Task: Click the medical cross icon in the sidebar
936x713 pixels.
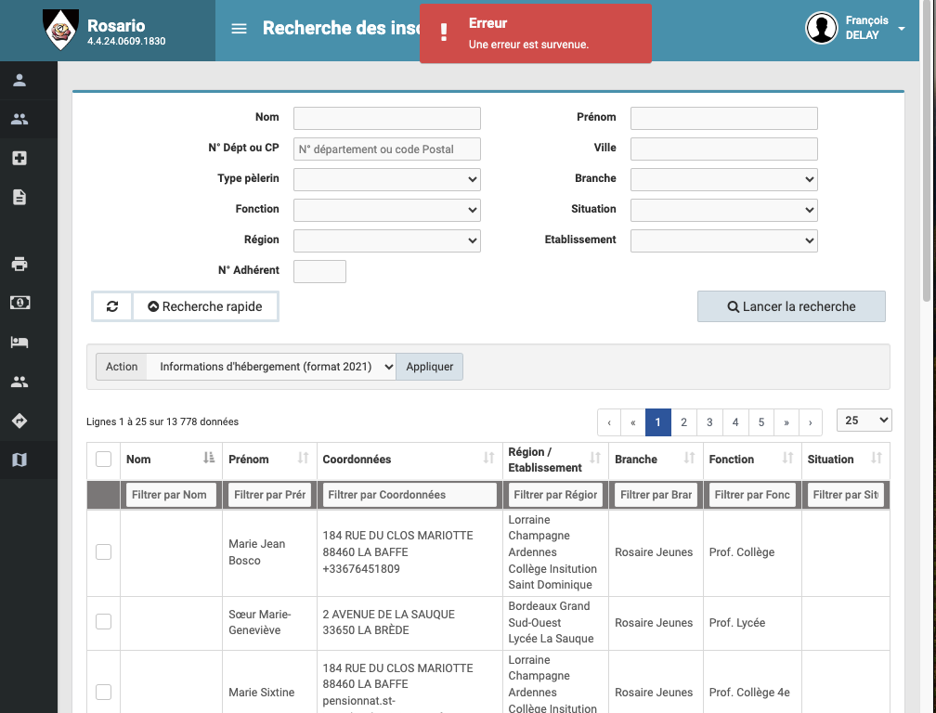Action: pyautogui.click(x=19, y=158)
